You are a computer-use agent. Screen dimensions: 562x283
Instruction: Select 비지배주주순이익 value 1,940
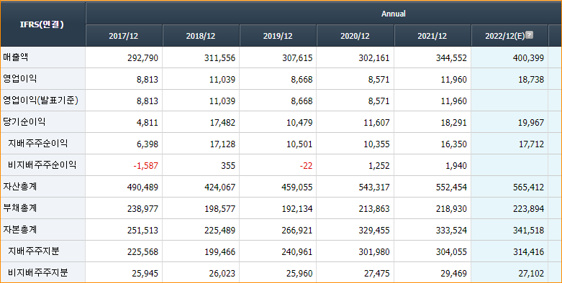pos(456,166)
